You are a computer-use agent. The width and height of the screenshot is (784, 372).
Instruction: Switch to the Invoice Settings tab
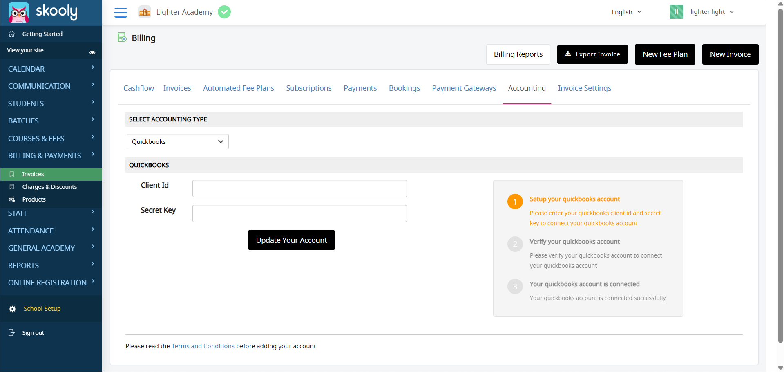pos(585,88)
